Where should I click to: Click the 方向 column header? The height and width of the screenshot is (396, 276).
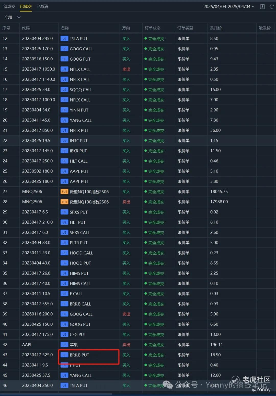[x=126, y=28]
